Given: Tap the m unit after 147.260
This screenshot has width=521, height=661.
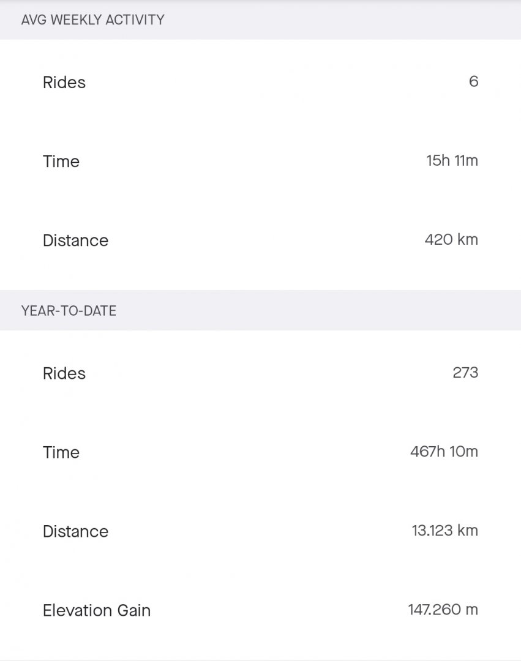Looking at the screenshot, I should point(472,610).
